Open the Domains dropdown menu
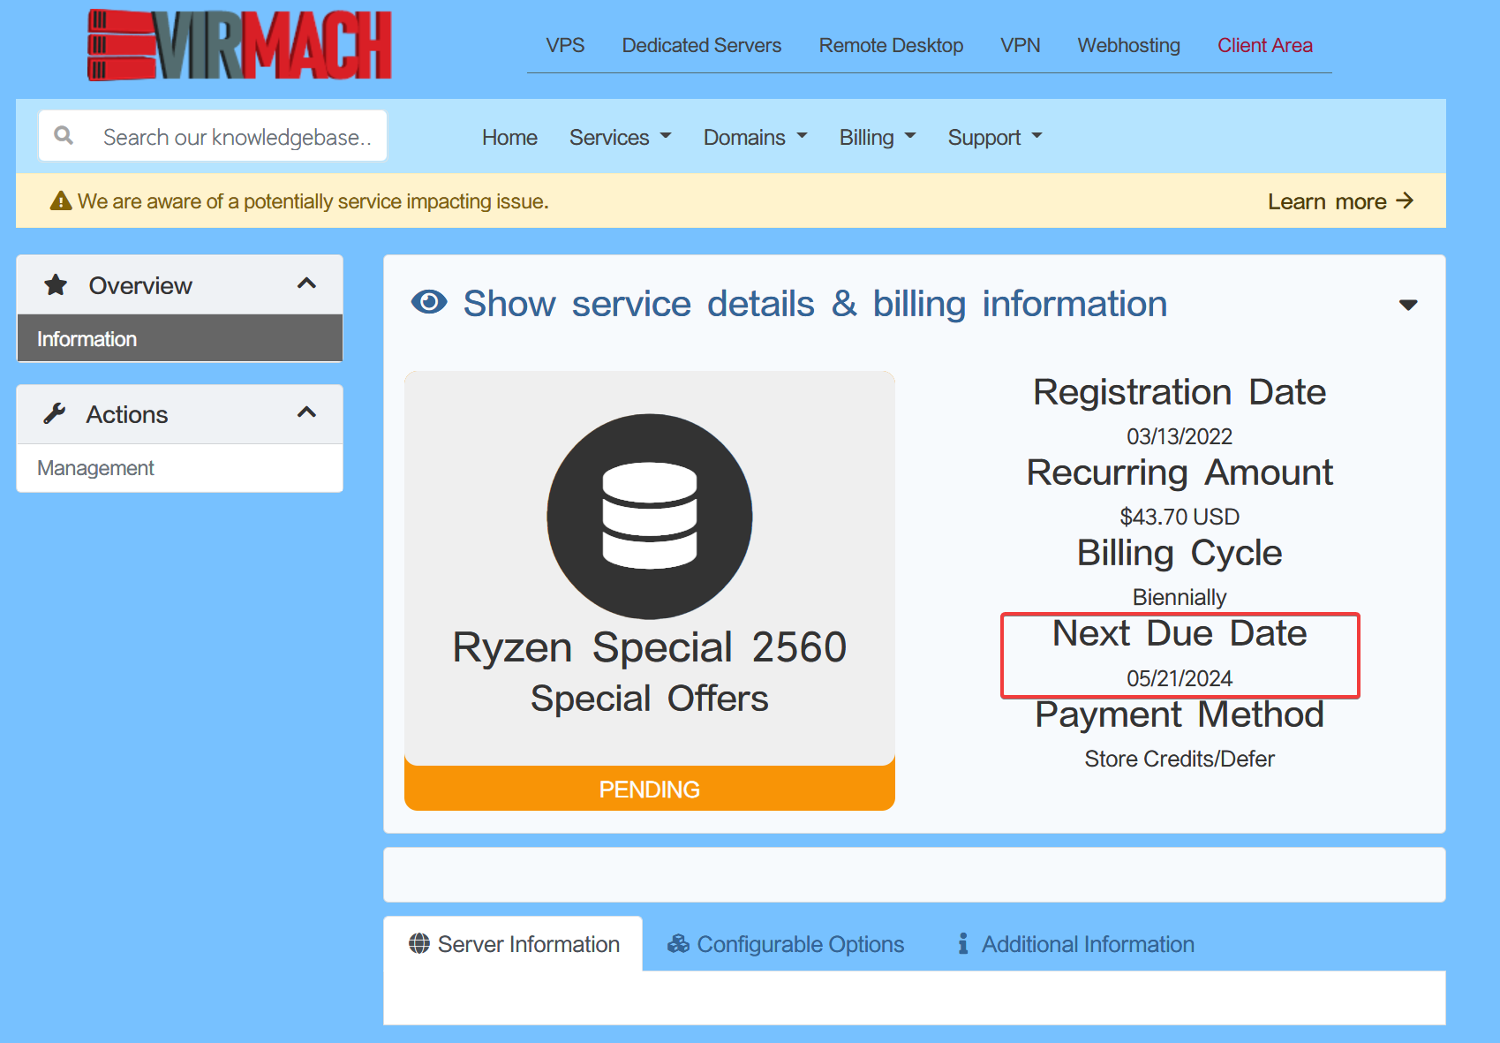 coord(756,138)
